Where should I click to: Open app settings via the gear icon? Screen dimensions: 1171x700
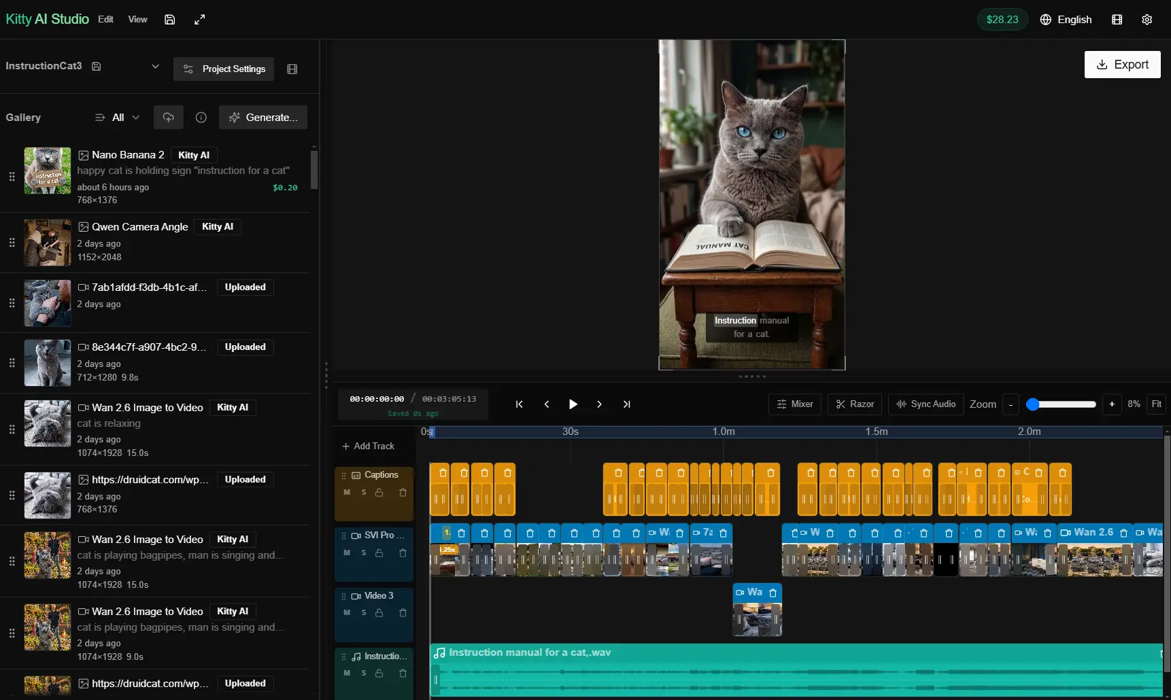click(x=1148, y=19)
